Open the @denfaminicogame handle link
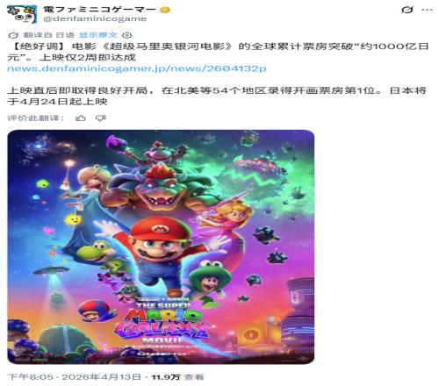This screenshot has height=386, width=439. pyautogui.click(x=95, y=19)
